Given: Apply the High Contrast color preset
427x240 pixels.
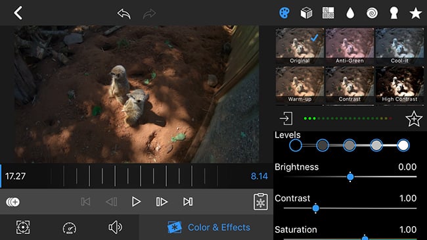Looking at the screenshot, I should pos(399,85).
